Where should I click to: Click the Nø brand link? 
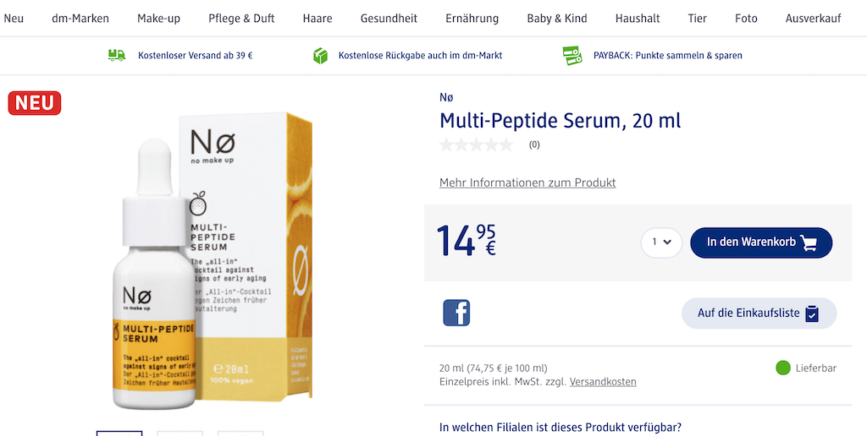446,97
